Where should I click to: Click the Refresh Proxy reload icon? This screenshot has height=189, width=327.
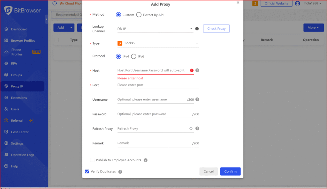(191, 128)
